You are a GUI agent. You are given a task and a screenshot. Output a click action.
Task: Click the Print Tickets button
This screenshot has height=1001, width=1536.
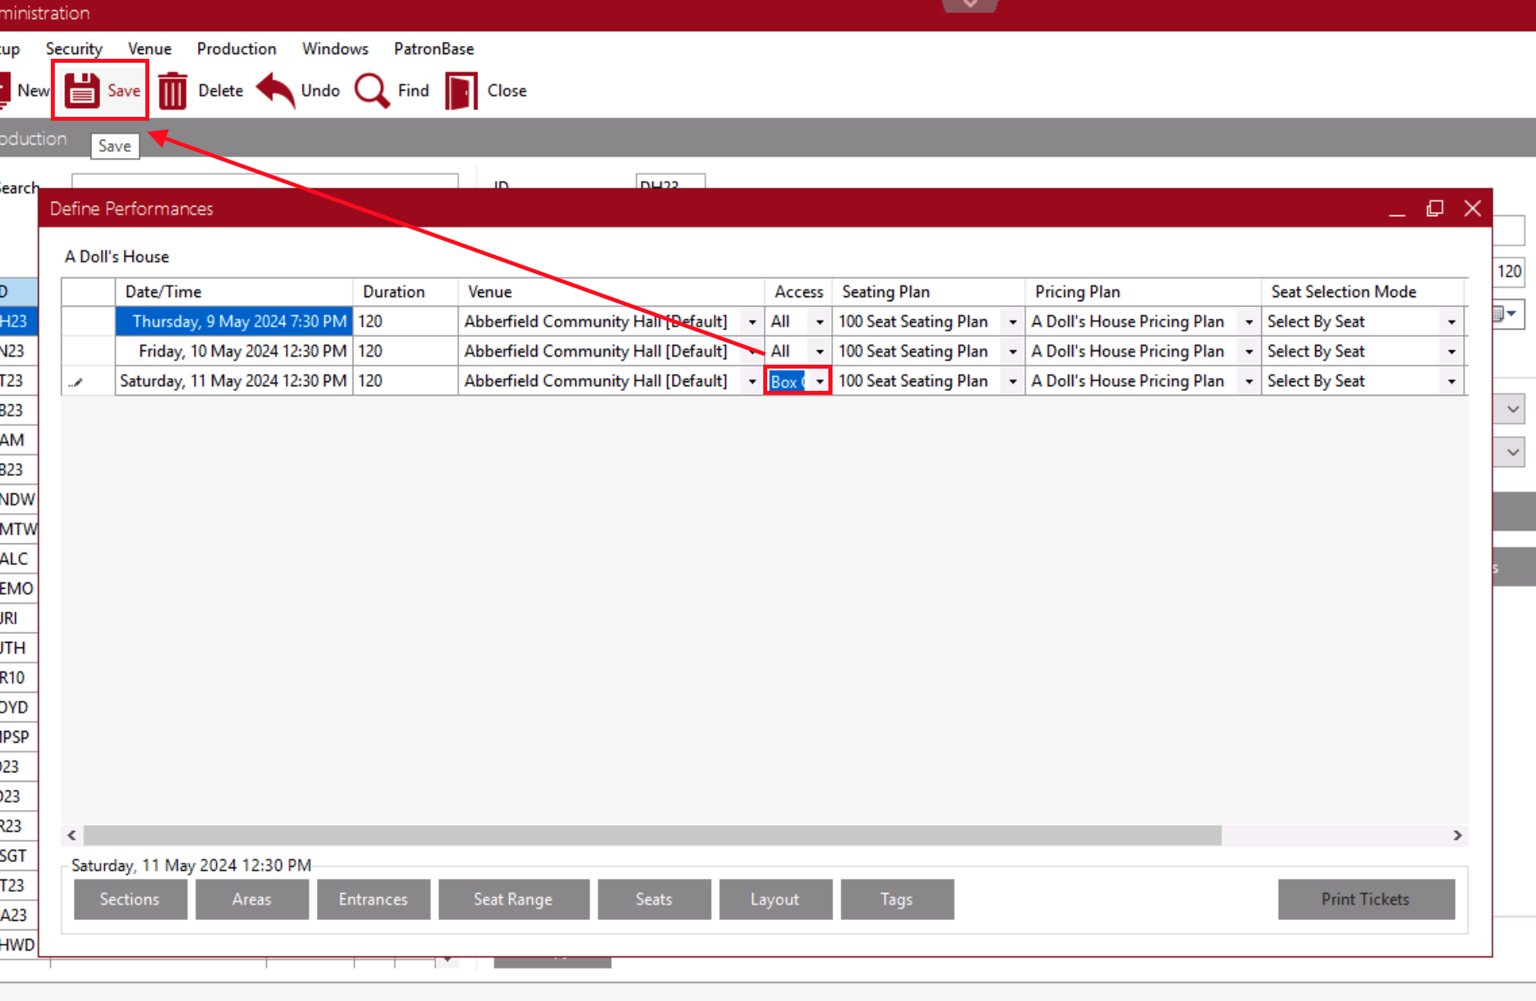coord(1365,899)
